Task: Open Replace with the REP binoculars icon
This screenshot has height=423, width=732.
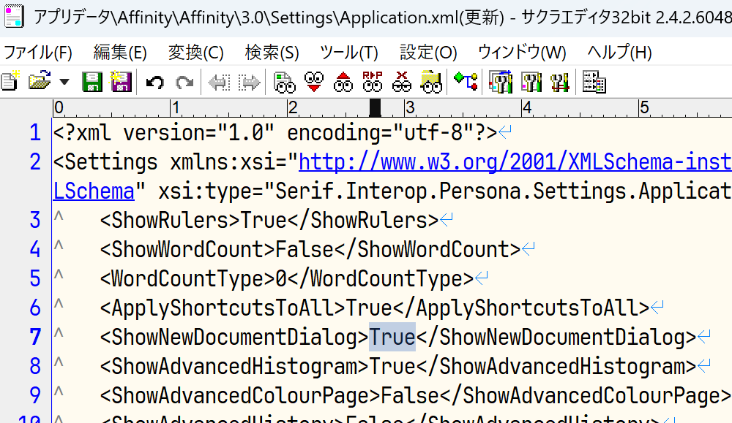Action: click(x=373, y=82)
